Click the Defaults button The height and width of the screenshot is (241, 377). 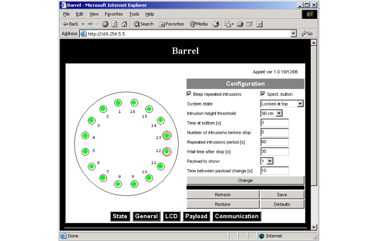[x=282, y=204]
